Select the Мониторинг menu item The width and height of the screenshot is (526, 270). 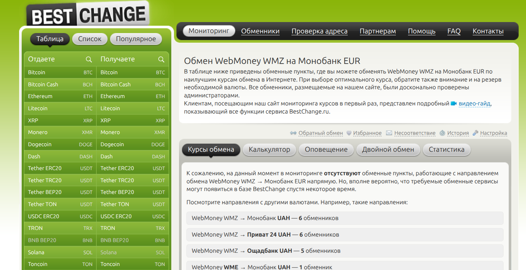point(209,31)
